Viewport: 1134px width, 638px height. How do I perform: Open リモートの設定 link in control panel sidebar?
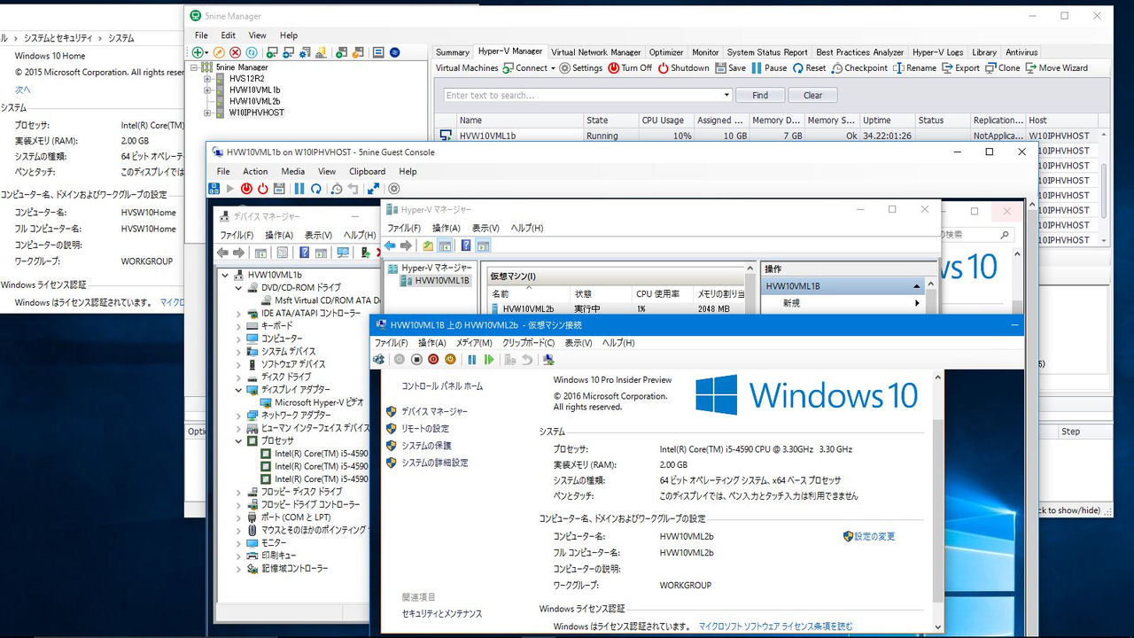pos(425,429)
